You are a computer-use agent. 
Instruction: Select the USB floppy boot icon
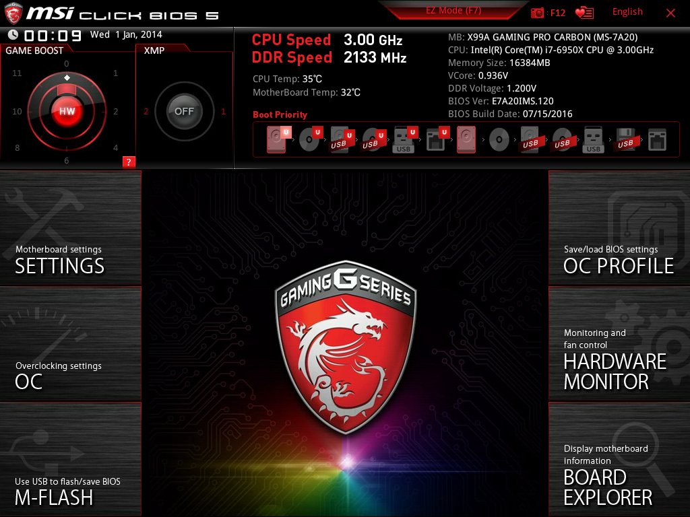click(x=625, y=140)
